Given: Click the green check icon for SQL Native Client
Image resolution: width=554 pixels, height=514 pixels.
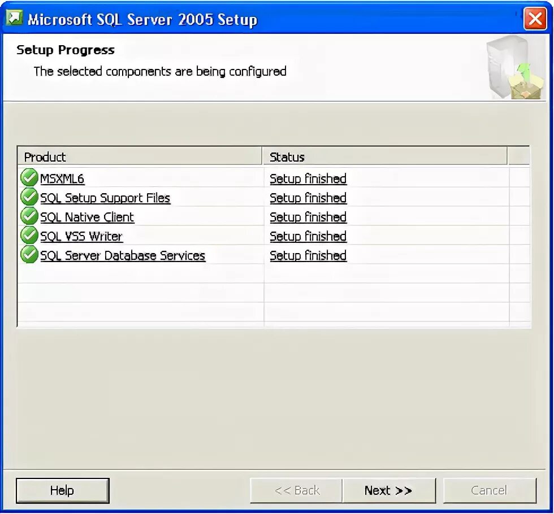Looking at the screenshot, I should [29, 216].
